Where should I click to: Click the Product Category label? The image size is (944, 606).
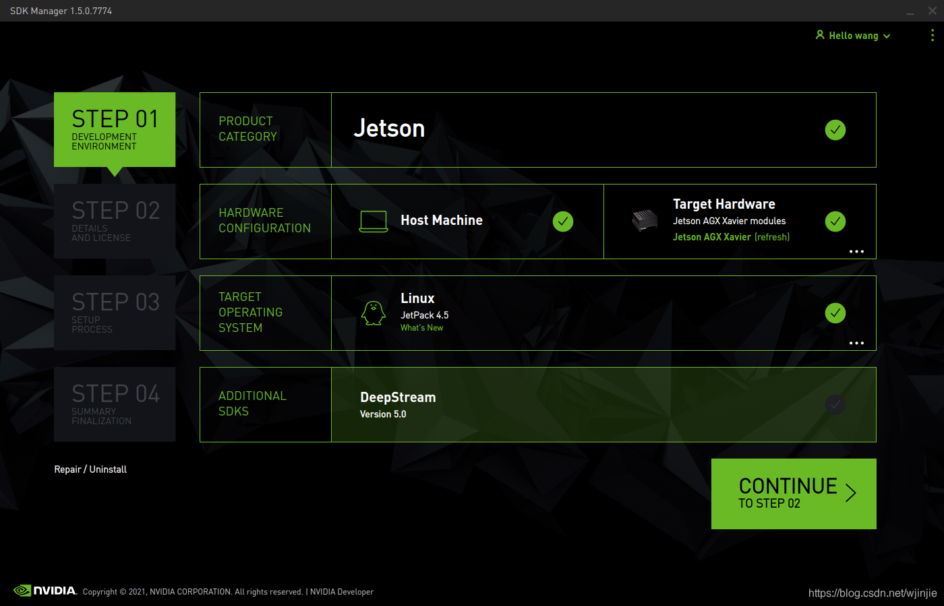click(x=247, y=129)
